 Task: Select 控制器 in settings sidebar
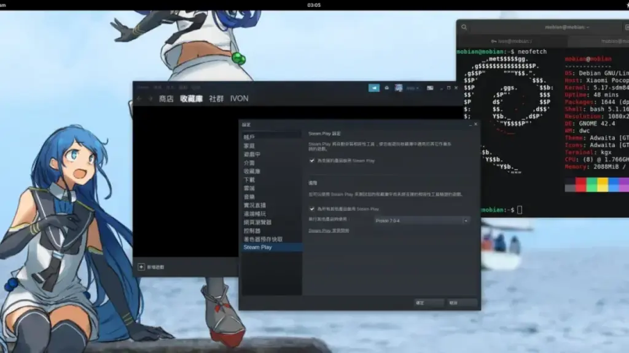(251, 230)
